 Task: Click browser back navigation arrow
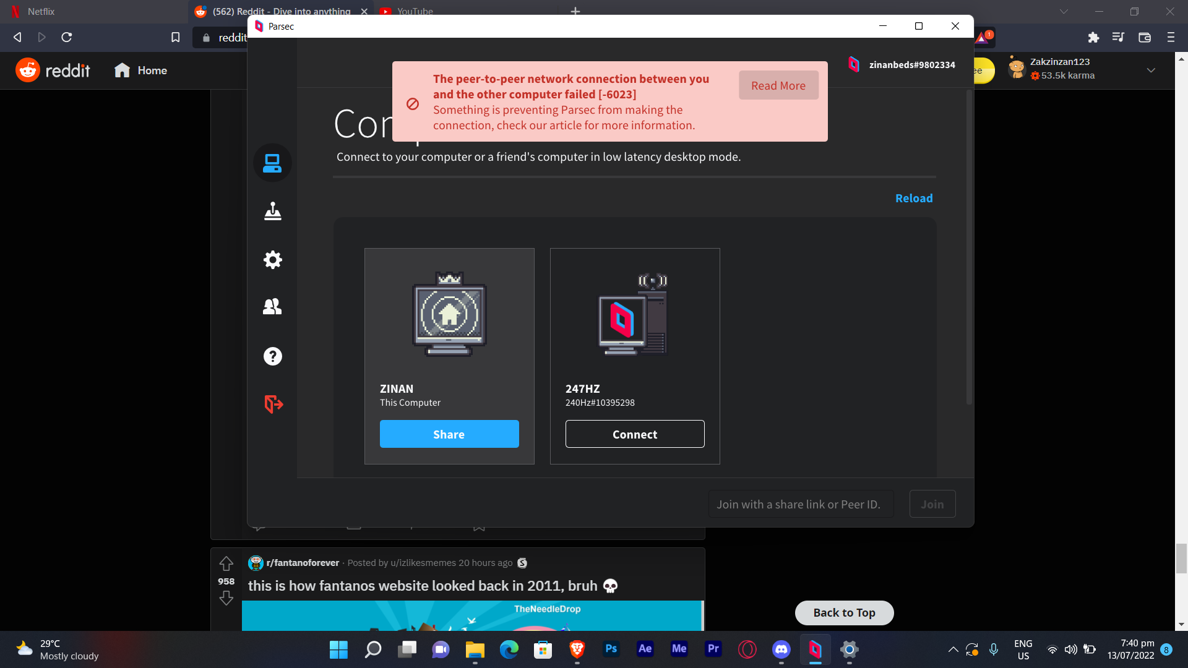point(17,37)
